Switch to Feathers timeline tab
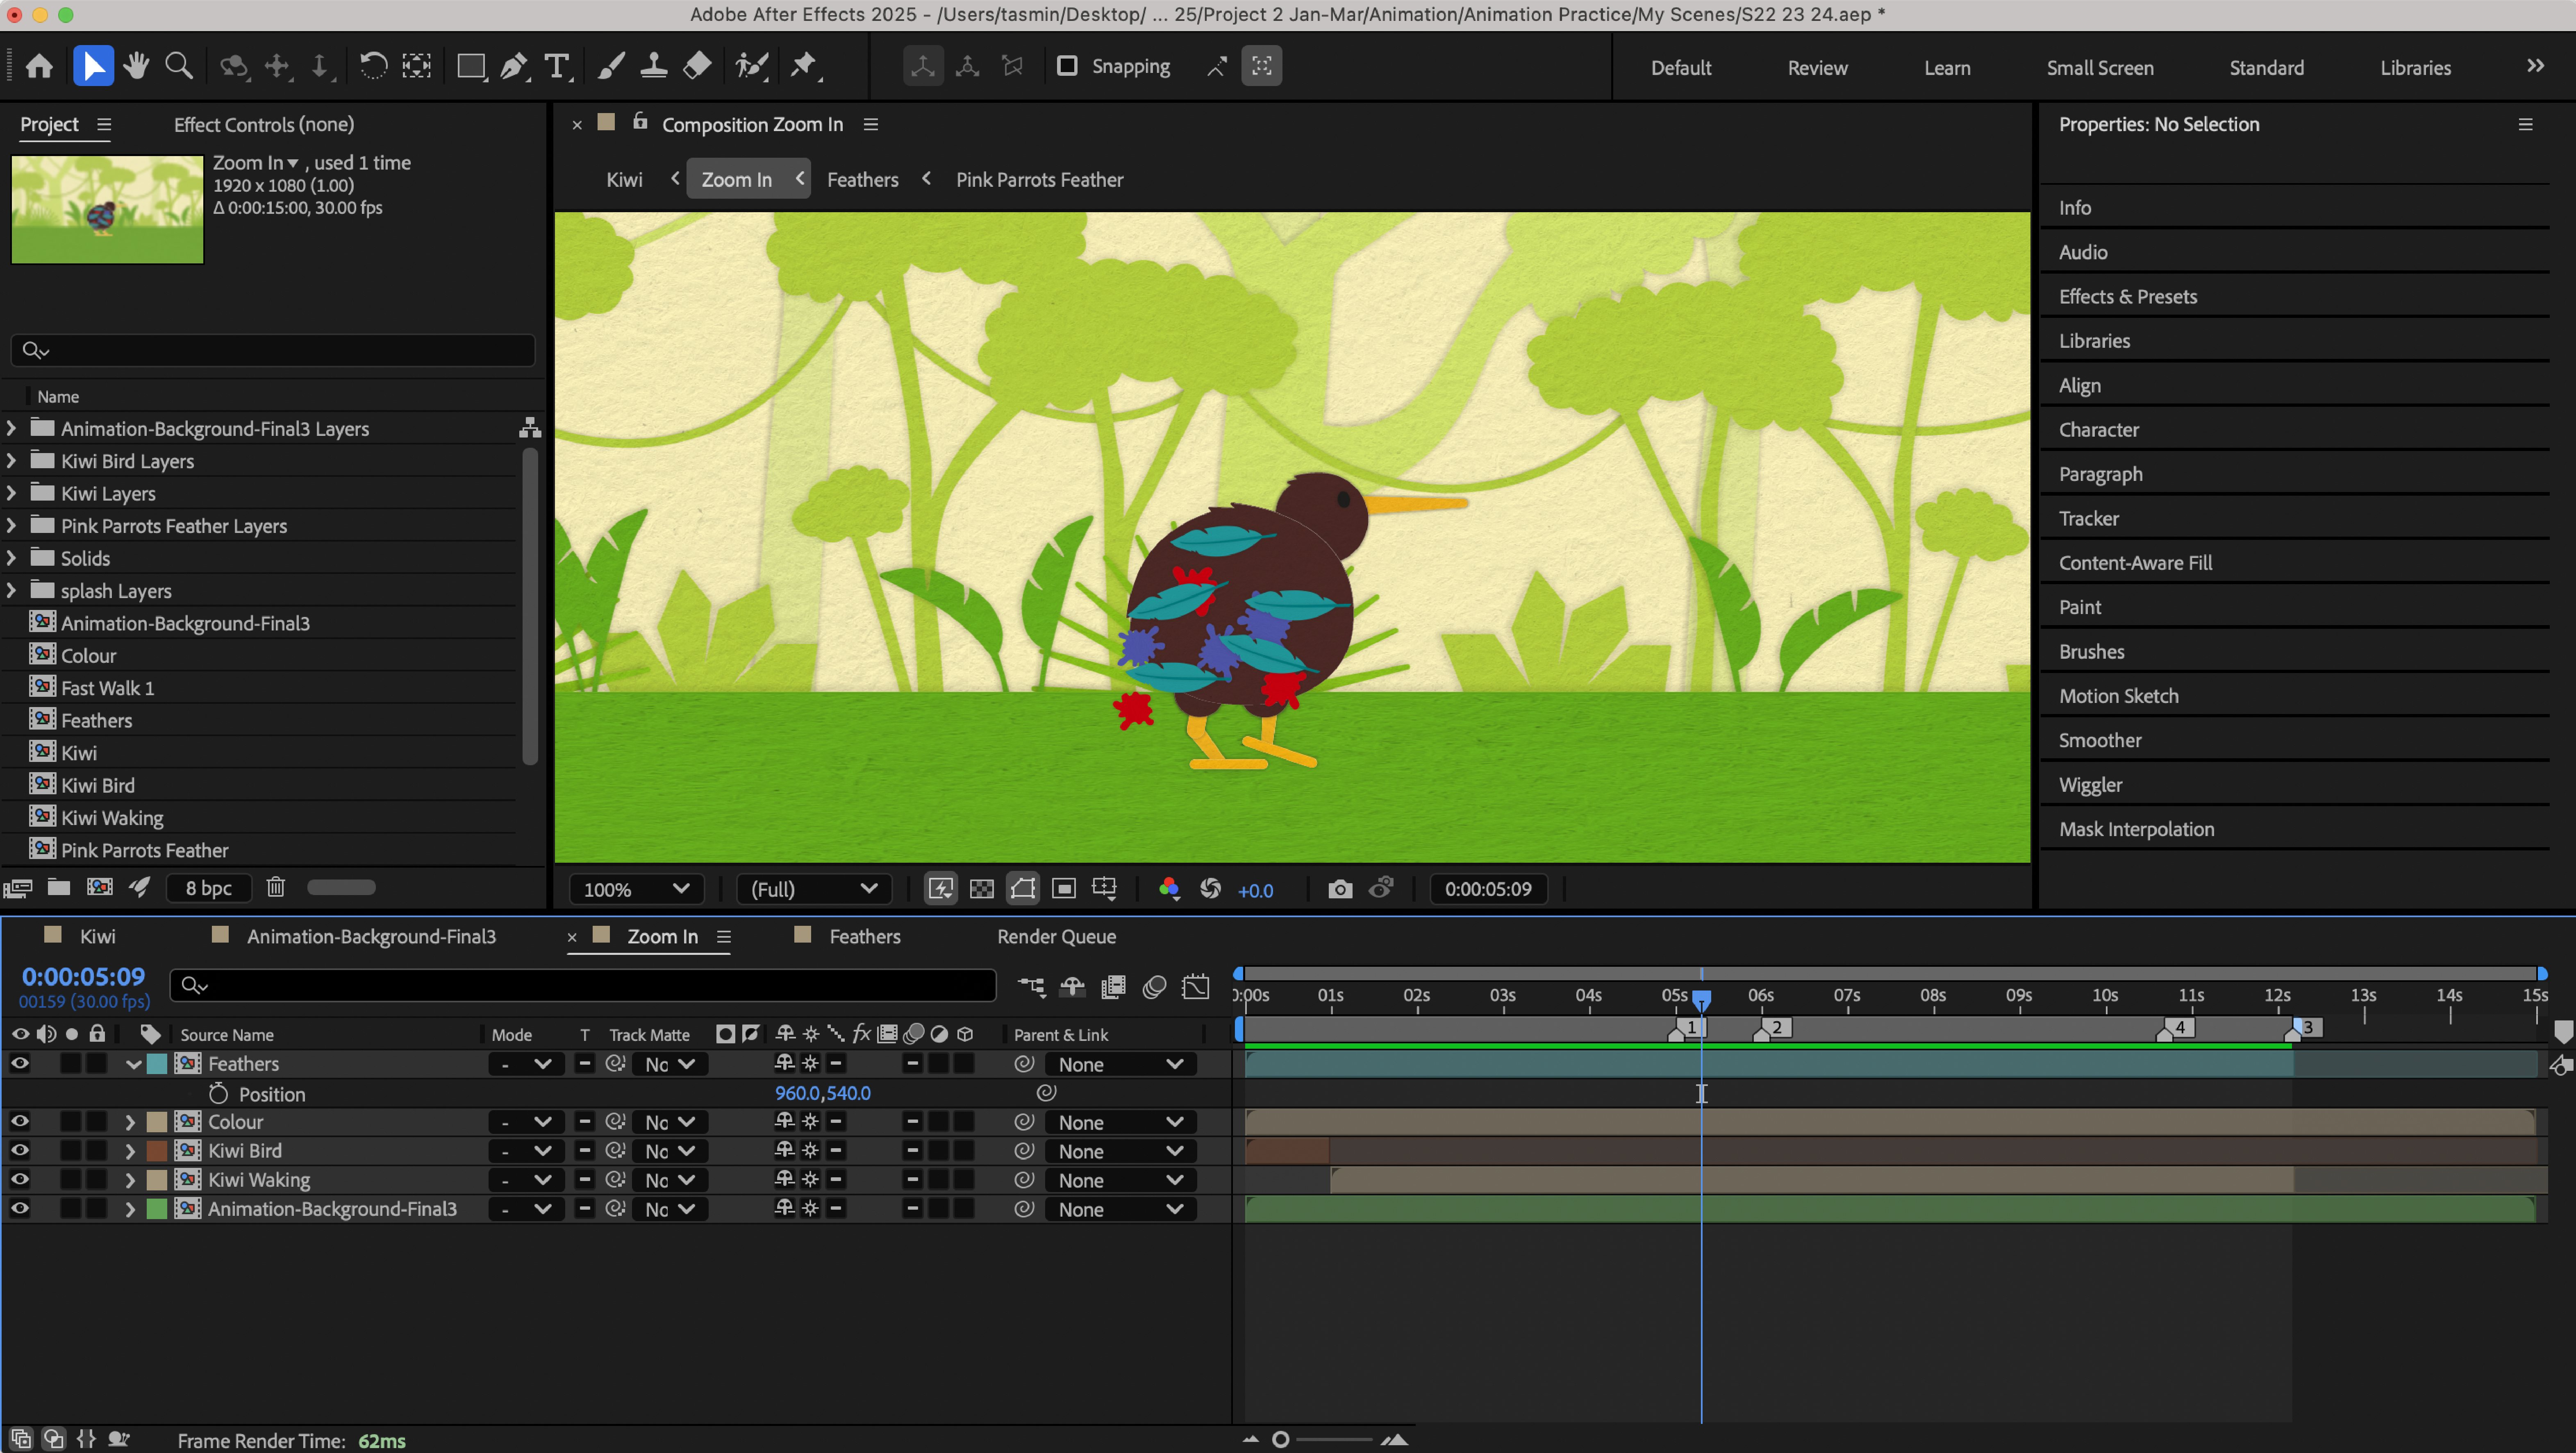The image size is (2576, 1453). point(865,937)
